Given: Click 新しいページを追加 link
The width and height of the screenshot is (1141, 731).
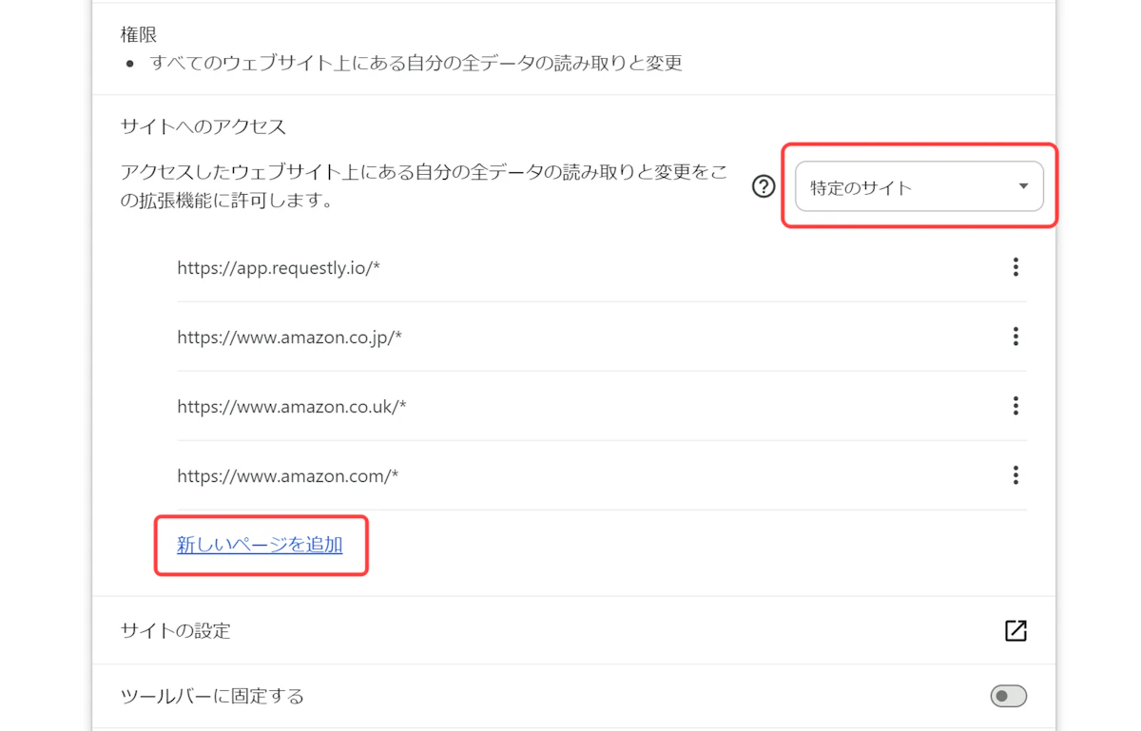Looking at the screenshot, I should (x=260, y=545).
